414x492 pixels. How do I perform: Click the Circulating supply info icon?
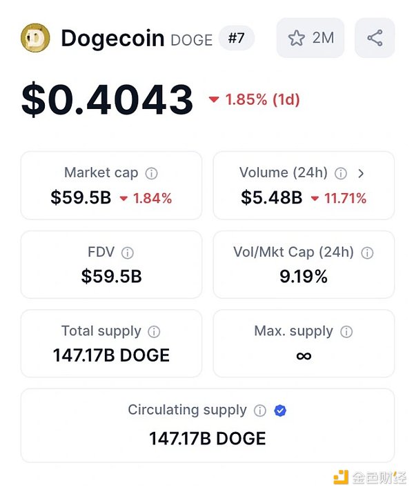click(x=259, y=411)
